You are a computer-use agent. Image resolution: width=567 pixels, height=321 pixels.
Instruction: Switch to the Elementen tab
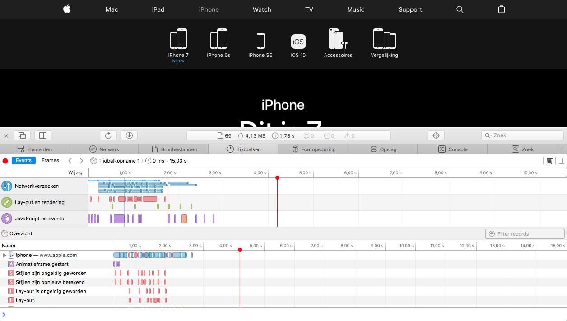pos(35,149)
